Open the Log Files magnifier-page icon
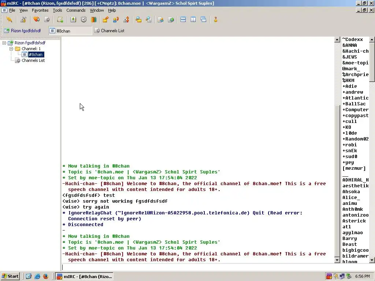 tap(149, 20)
